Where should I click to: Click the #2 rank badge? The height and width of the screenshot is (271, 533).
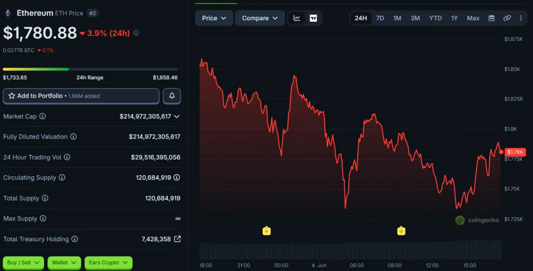(x=92, y=13)
